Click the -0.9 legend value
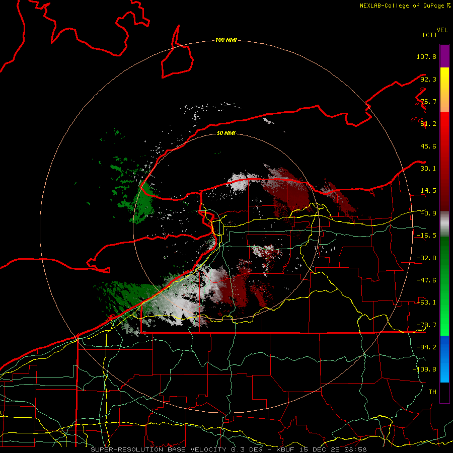 [428, 213]
